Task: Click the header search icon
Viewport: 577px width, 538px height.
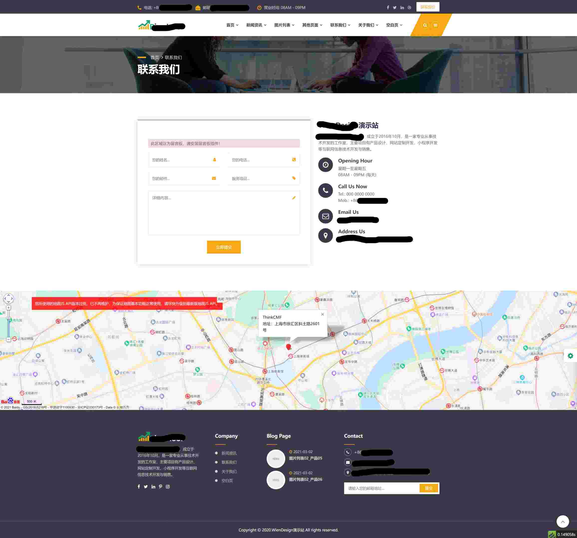Action: [425, 25]
